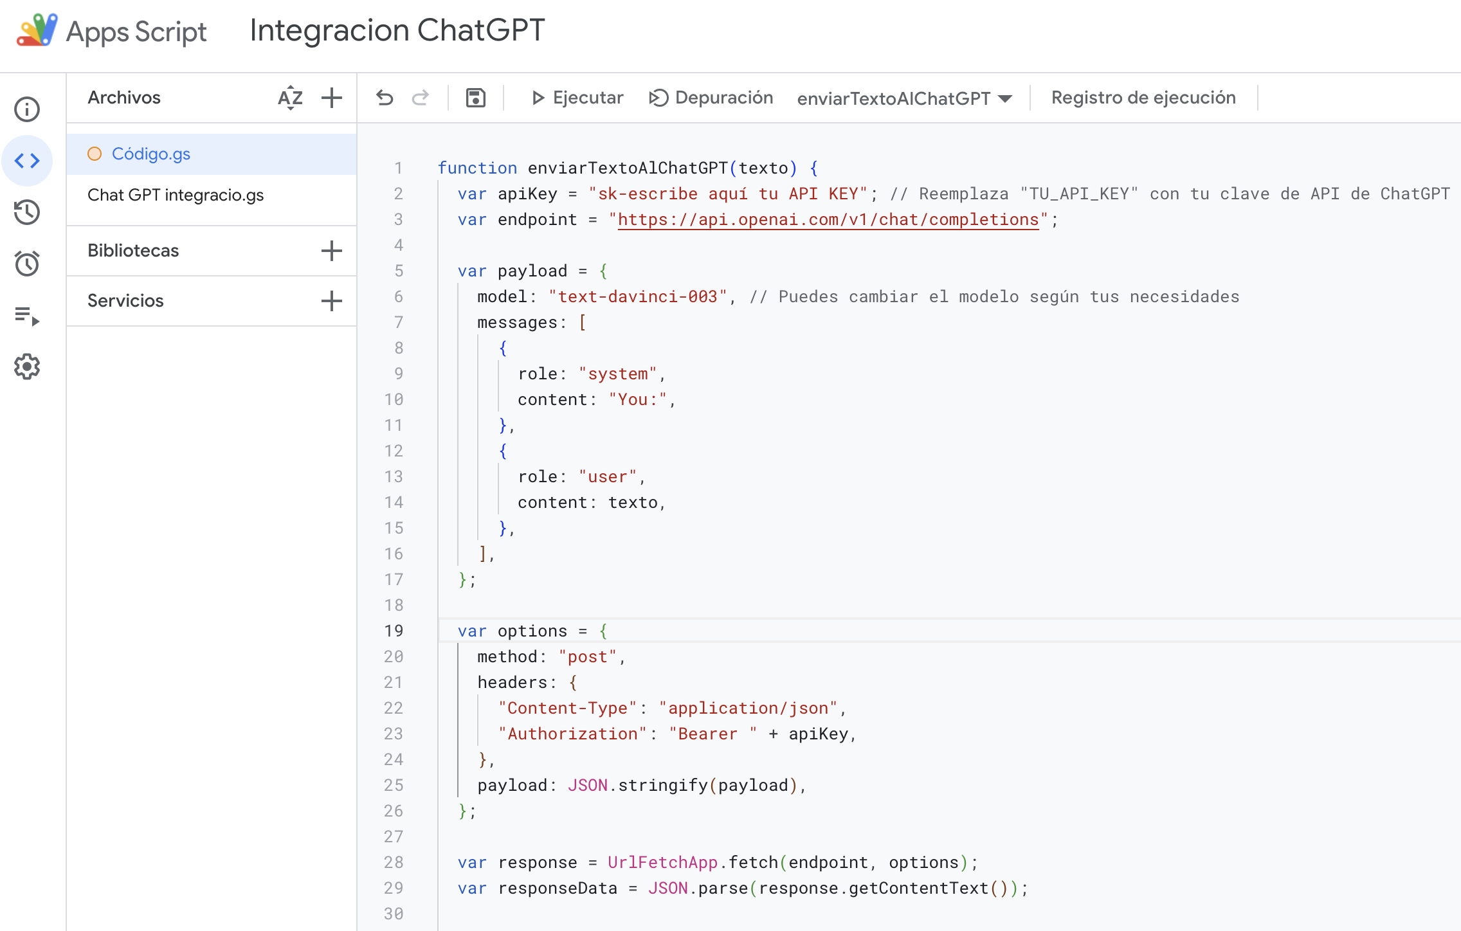Screen dimensions: 1461x931
Task: Open project history icon in sidebar
Action: (x=27, y=212)
